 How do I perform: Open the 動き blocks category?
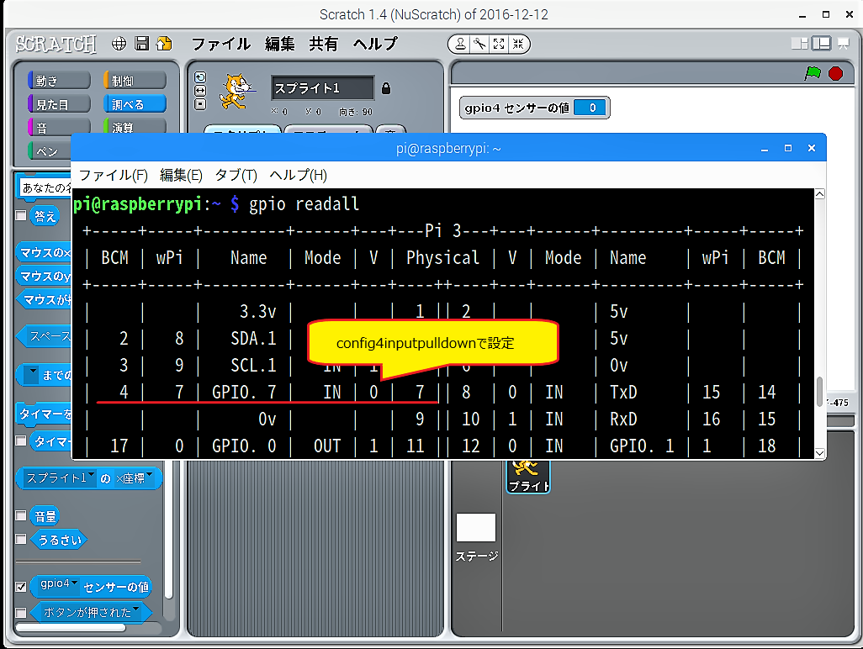[59, 81]
